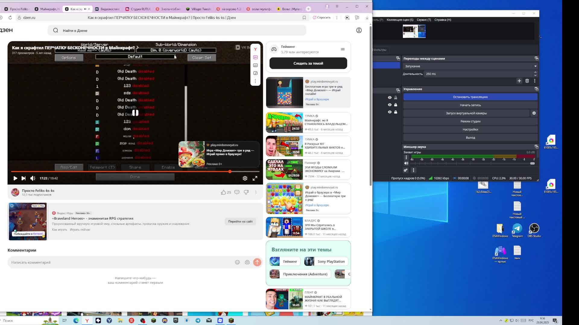Image resolution: width=579 pixels, height=325 pixels.
Task: Add new scene transition plus icon
Action: click(x=519, y=81)
